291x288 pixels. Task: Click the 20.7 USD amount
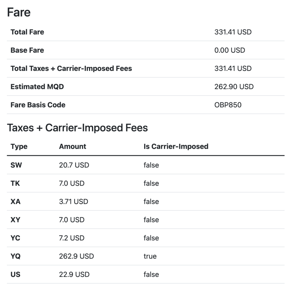(x=74, y=165)
